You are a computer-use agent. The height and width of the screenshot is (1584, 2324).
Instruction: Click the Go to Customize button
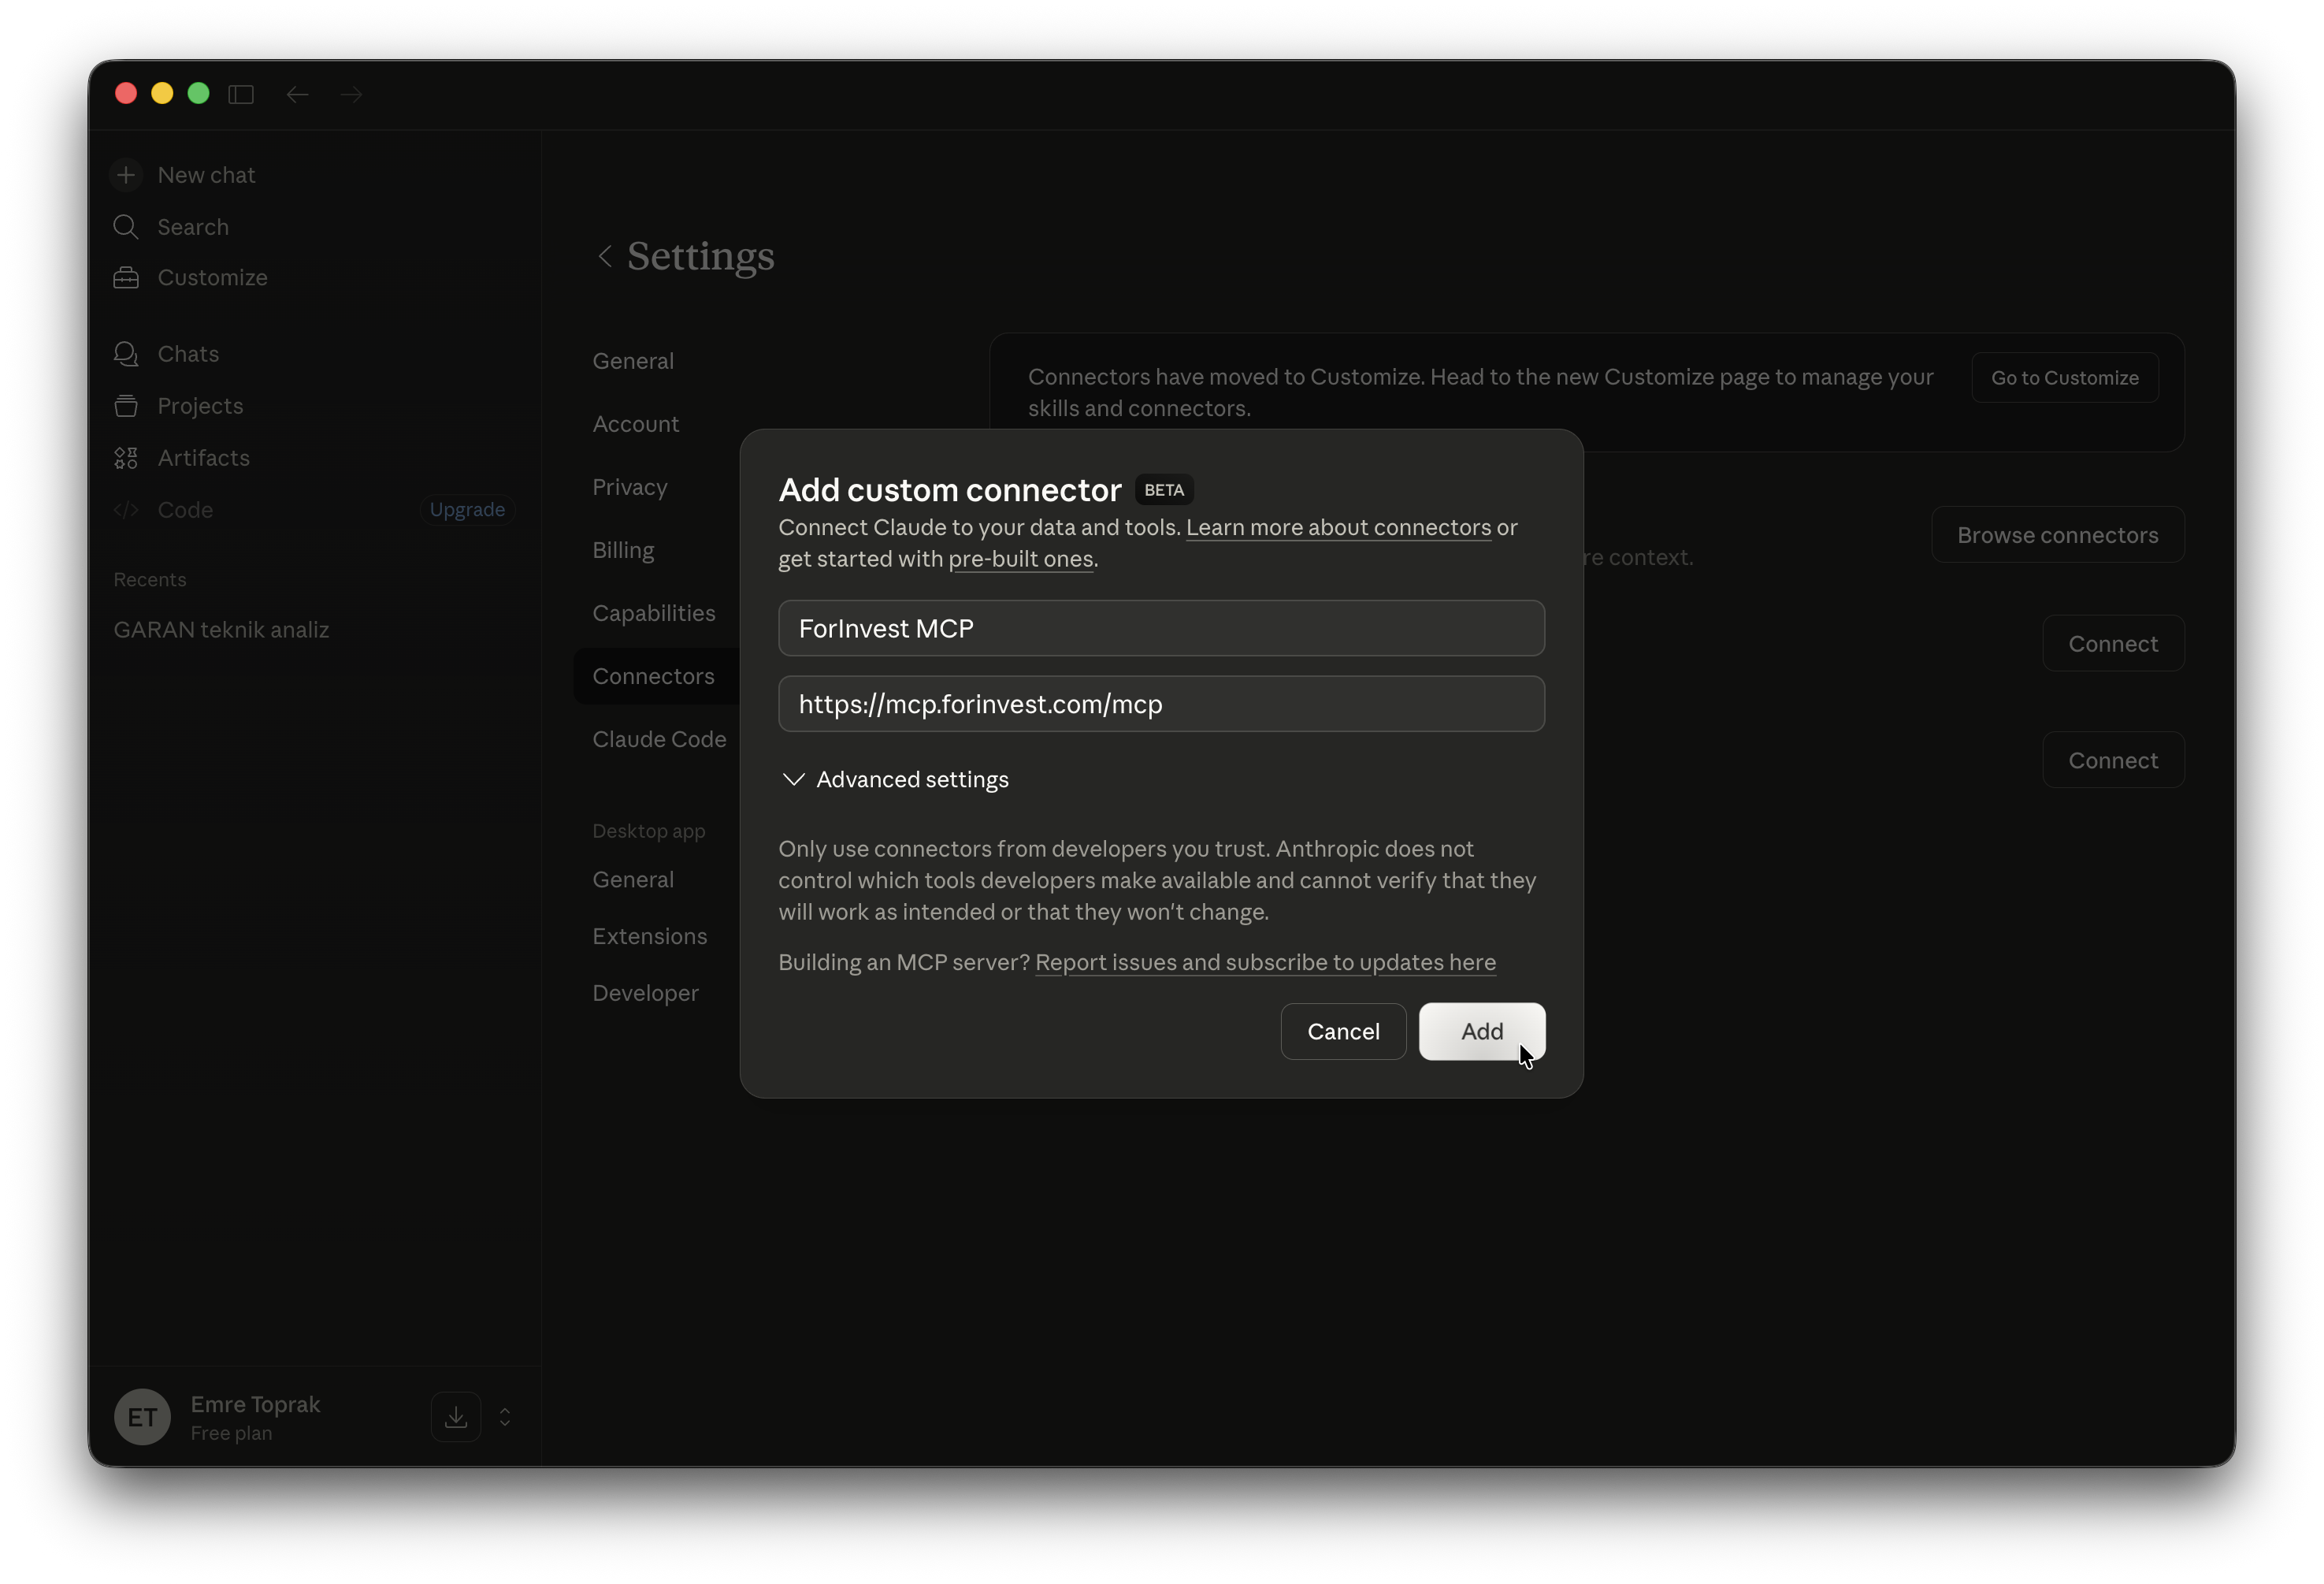pyautogui.click(x=2064, y=377)
